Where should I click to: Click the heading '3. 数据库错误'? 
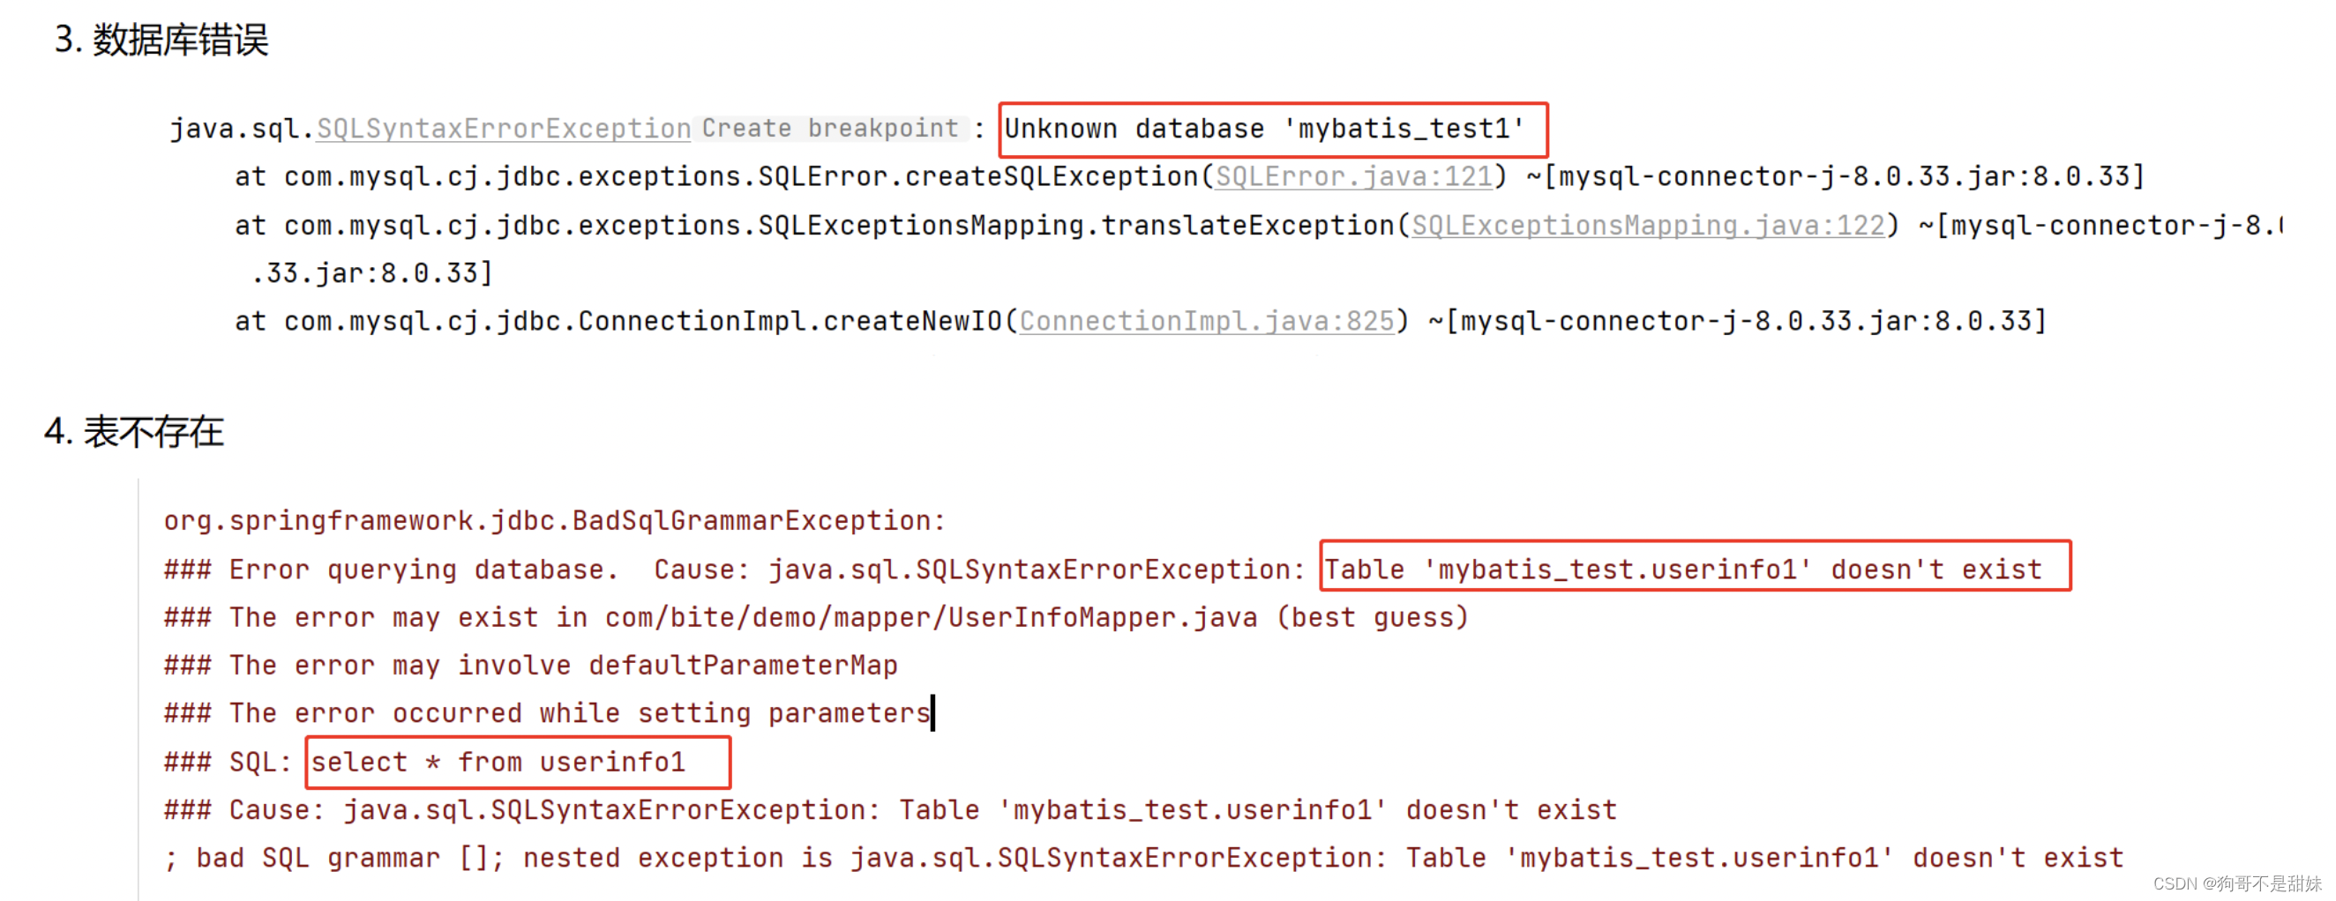click(x=161, y=40)
